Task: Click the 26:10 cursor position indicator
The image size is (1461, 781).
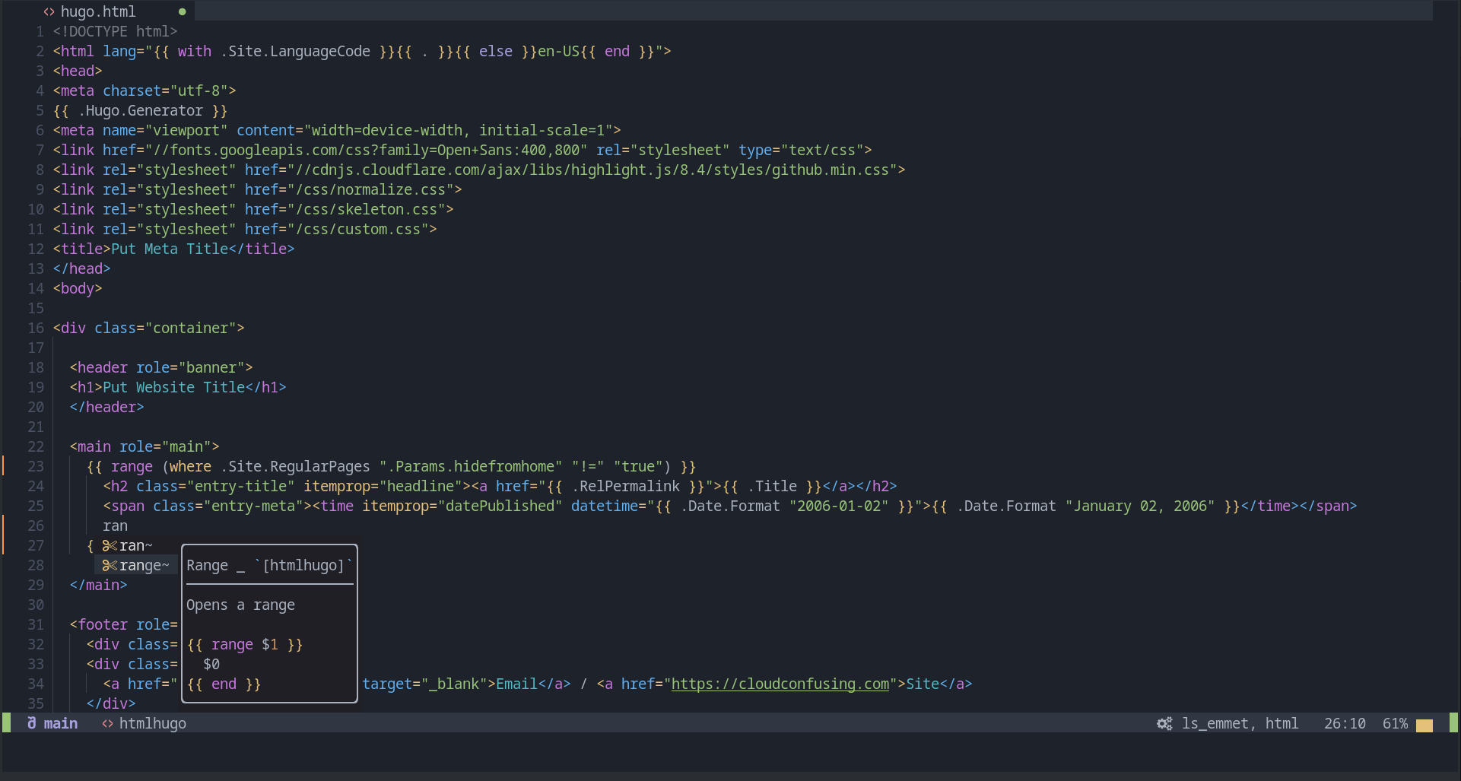Action: (x=1345, y=723)
